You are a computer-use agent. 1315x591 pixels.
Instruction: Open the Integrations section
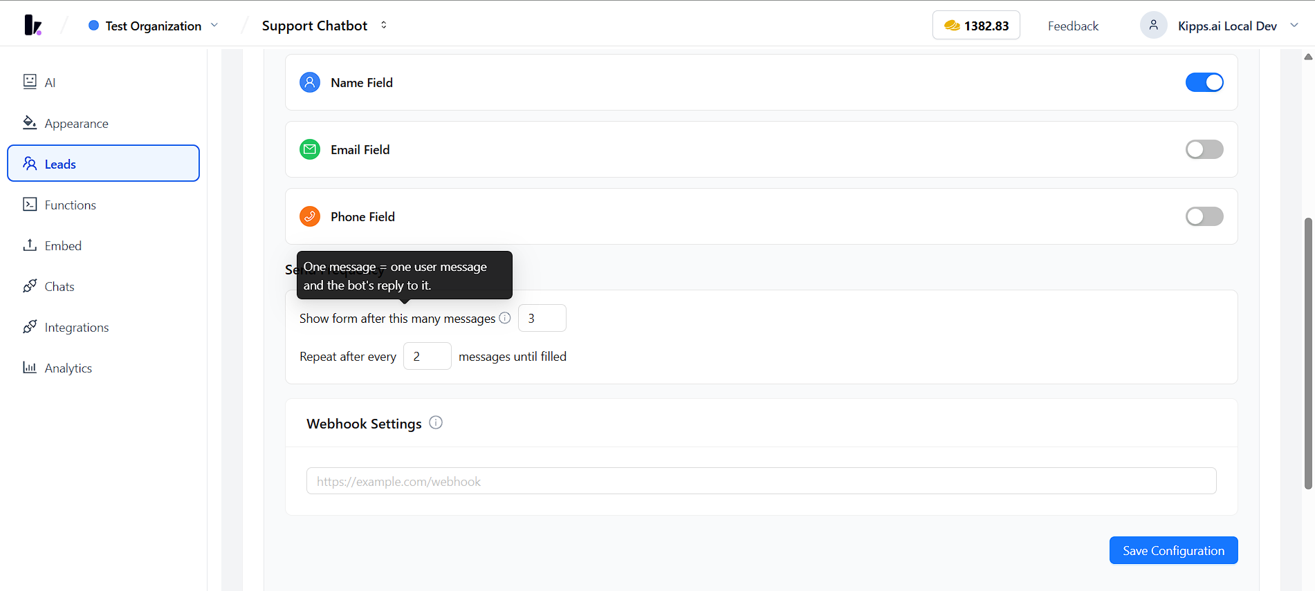point(103,327)
